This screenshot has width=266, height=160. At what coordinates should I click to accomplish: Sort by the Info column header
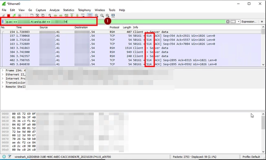(197, 27)
